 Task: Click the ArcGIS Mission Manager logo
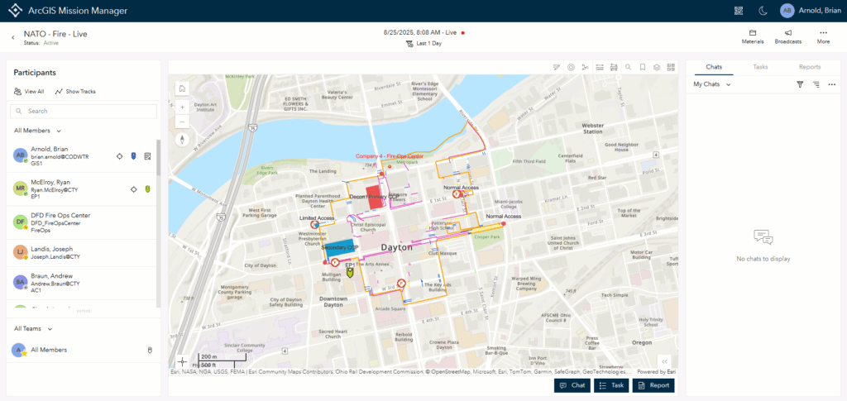tap(17, 10)
